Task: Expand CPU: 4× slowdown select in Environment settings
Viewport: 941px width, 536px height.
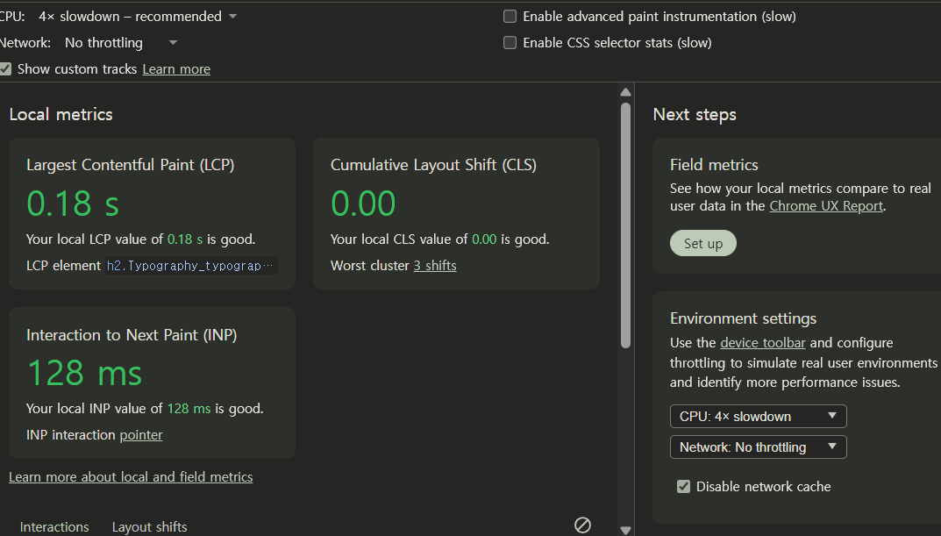Action: coord(758,417)
